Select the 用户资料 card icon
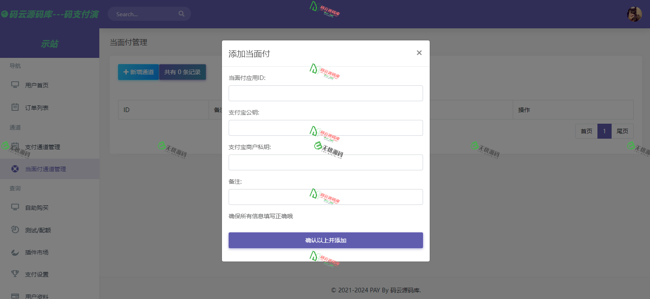Viewport: 650px width, 299px height. (15, 296)
